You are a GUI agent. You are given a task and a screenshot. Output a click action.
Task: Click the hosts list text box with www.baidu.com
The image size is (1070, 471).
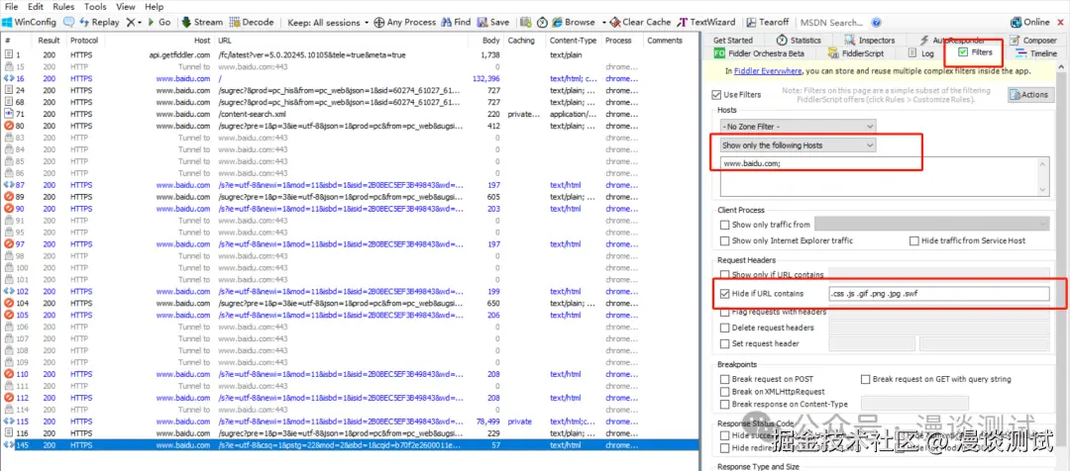pos(885,176)
